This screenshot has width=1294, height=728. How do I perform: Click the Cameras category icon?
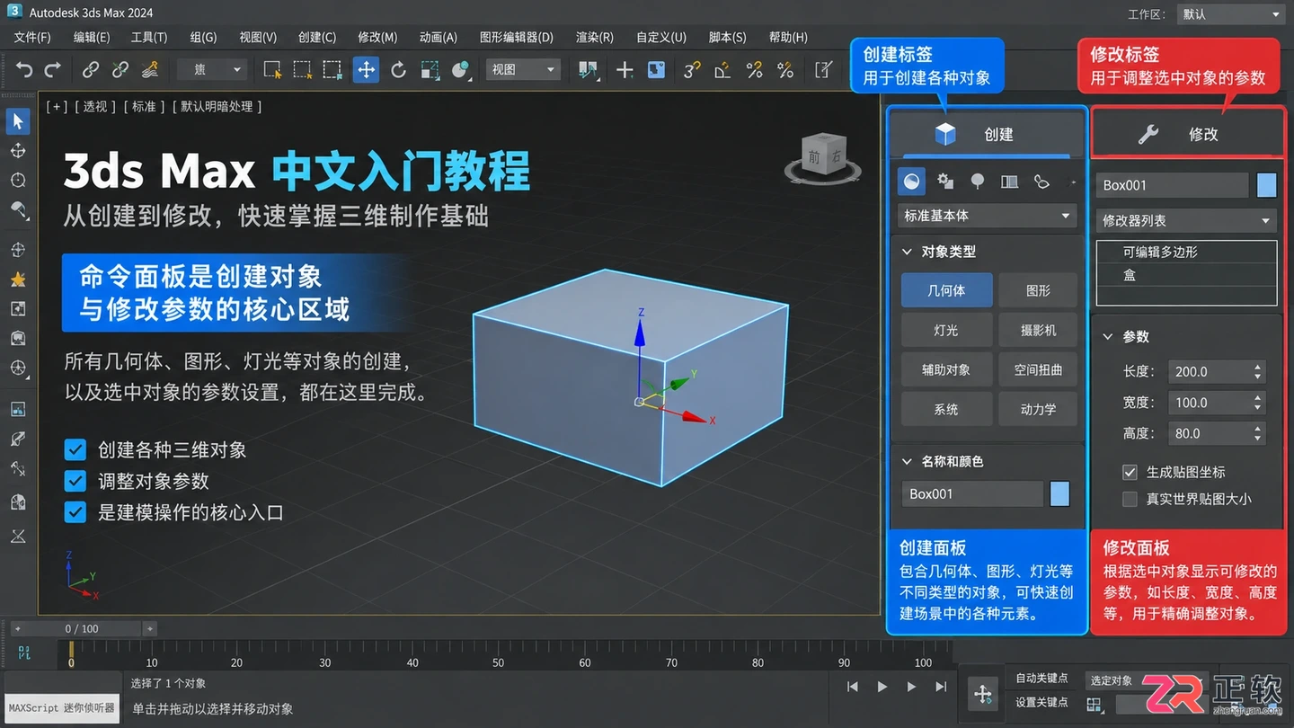[x=1009, y=182]
